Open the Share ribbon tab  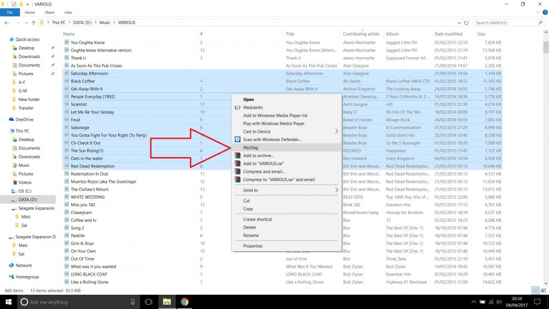pos(49,12)
